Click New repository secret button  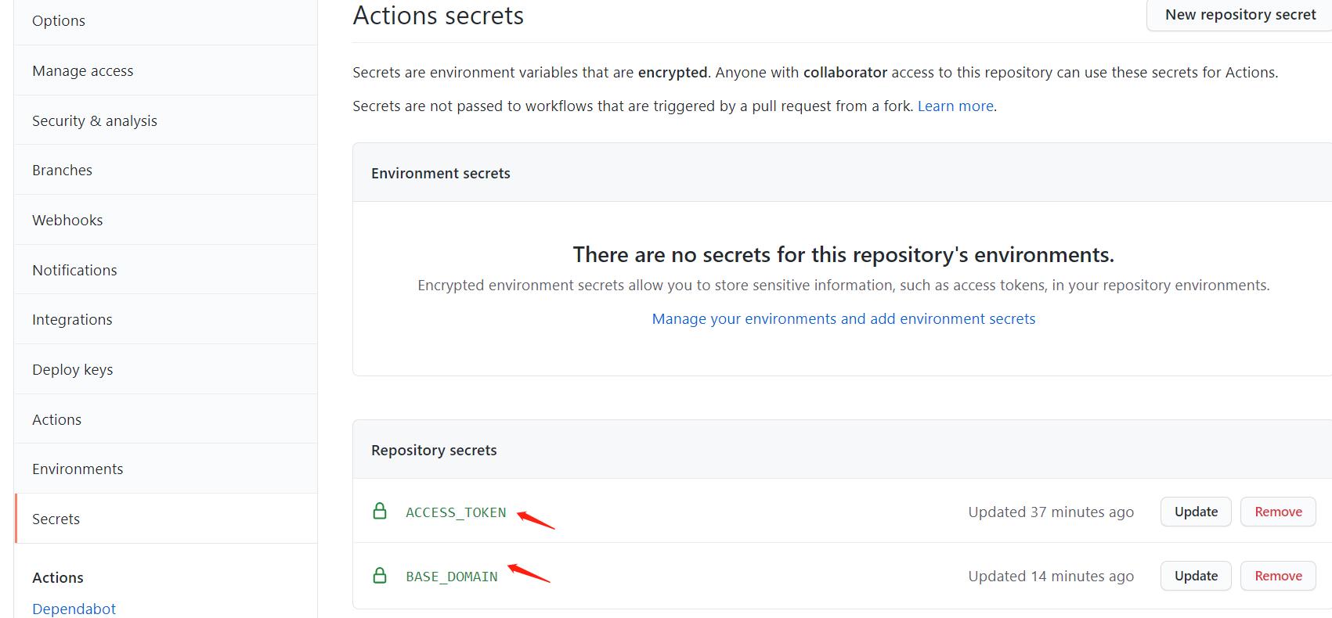(x=1240, y=15)
